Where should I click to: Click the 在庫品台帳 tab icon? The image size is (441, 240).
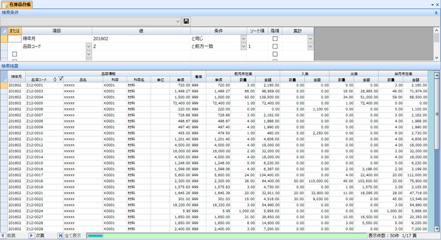coord(5,5)
